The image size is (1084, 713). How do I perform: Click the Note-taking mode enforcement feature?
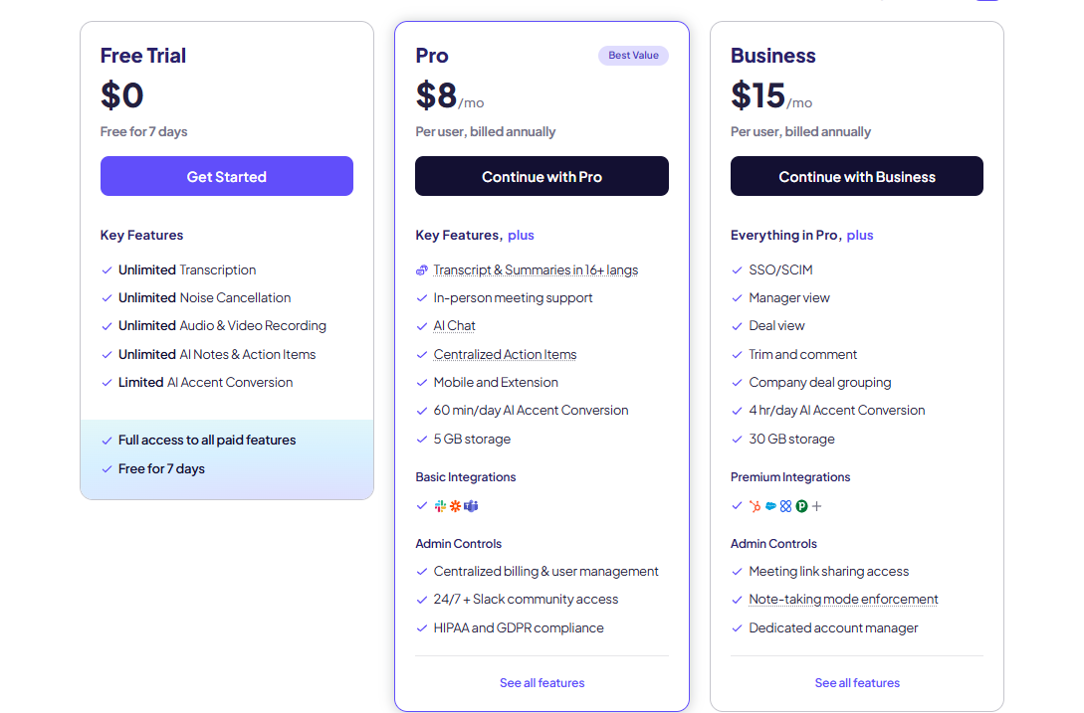coord(843,599)
